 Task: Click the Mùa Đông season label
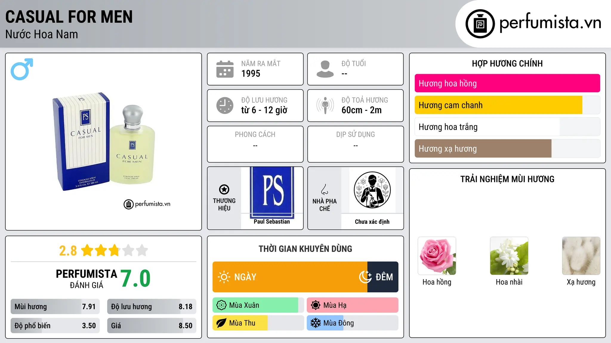339,323
